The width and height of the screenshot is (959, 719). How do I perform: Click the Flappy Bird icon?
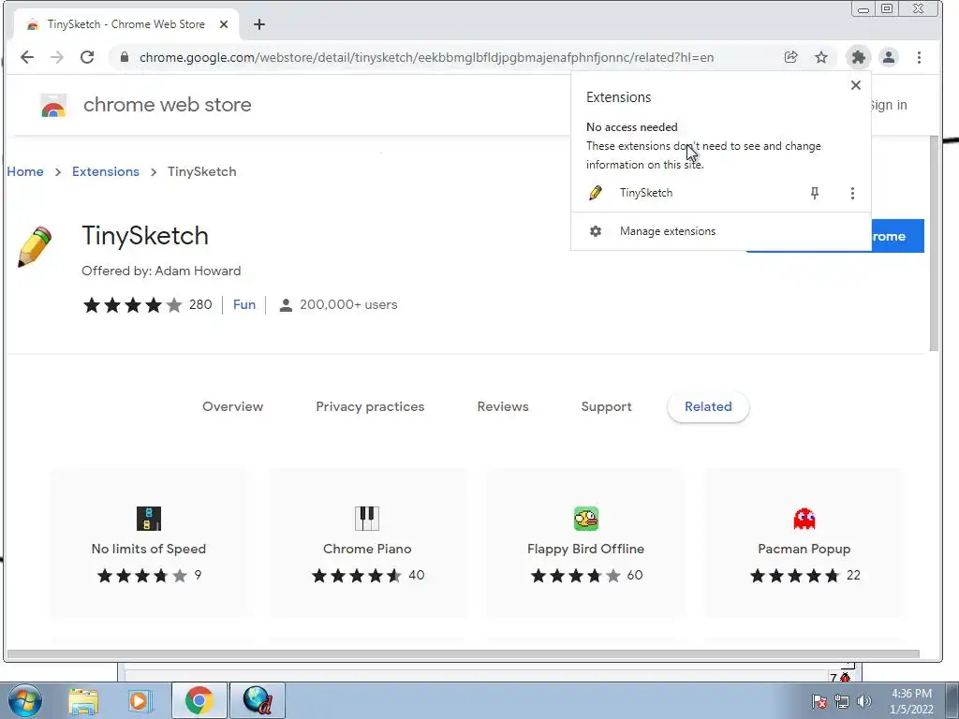point(586,519)
